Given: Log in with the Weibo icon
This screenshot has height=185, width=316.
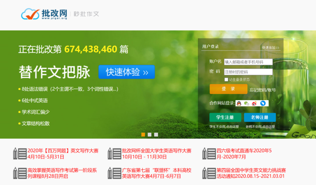Looking at the screenshot, I should coord(254,103).
